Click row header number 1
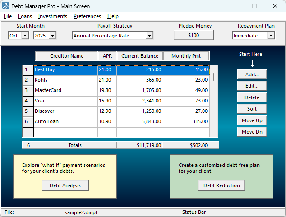This screenshot has height=217, width=286. click(x=28, y=70)
